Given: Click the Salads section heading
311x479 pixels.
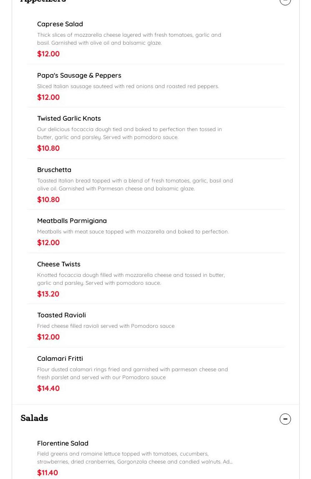Looking at the screenshot, I should [34, 418].
